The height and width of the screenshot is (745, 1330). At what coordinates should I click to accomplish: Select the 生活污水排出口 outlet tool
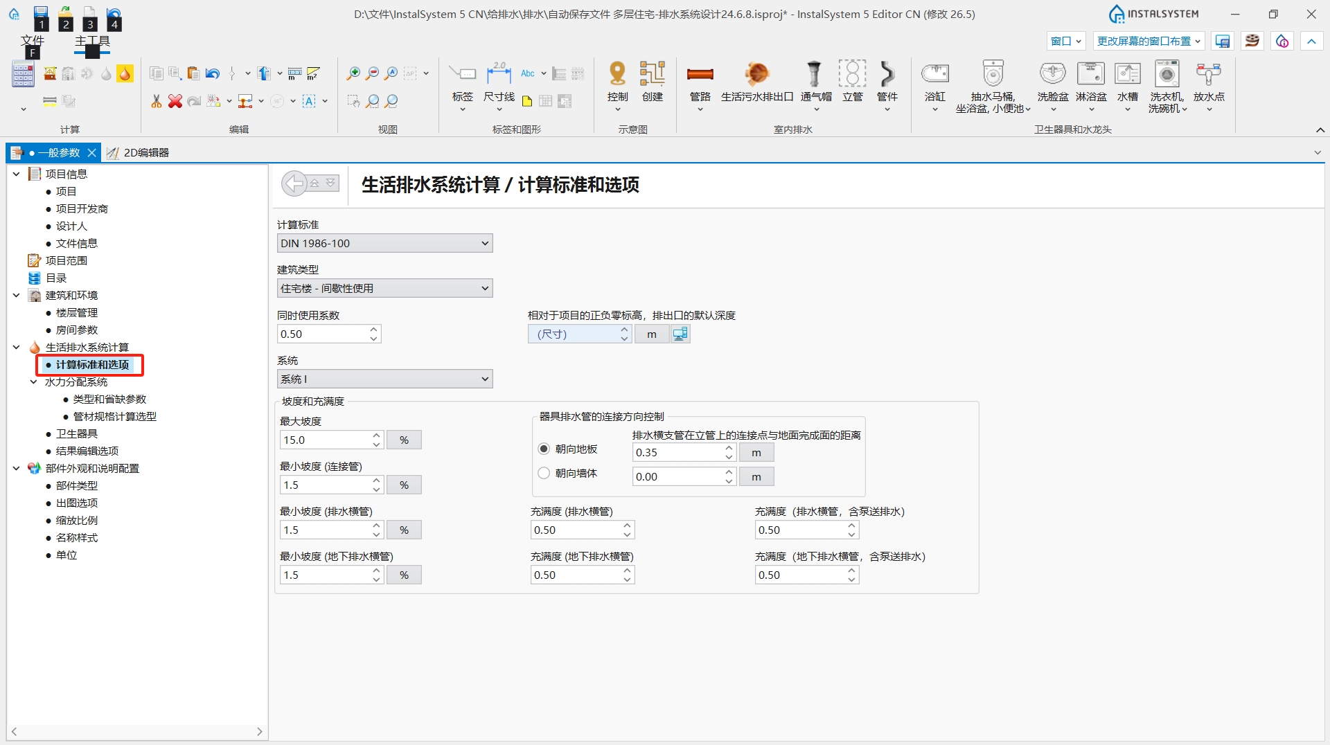(x=757, y=82)
